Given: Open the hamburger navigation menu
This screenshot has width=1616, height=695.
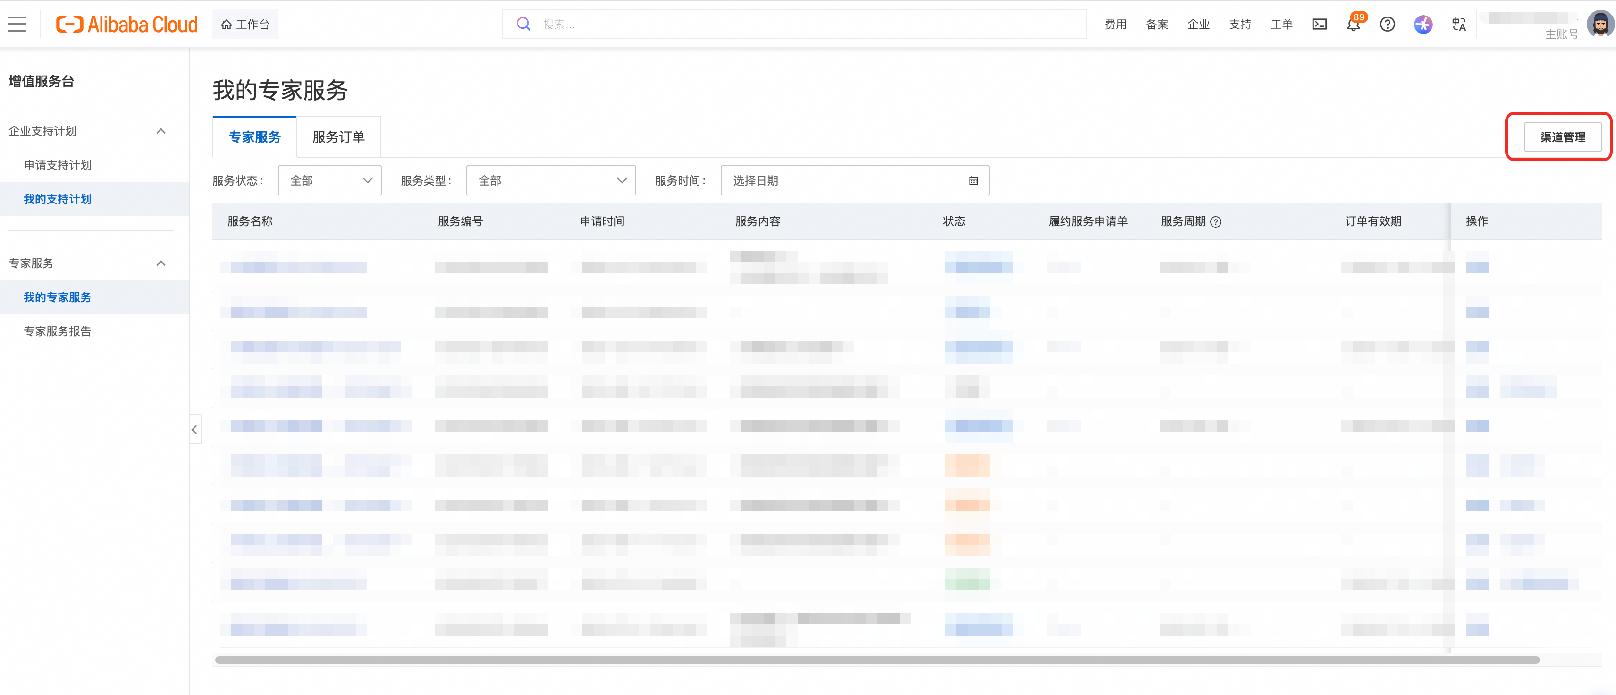Looking at the screenshot, I should click(x=17, y=24).
